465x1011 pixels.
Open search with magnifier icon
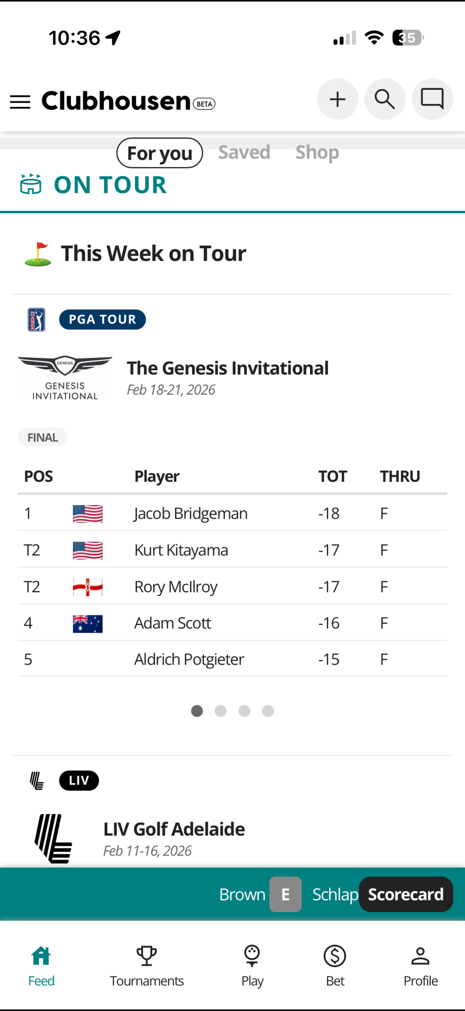point(384,99)
